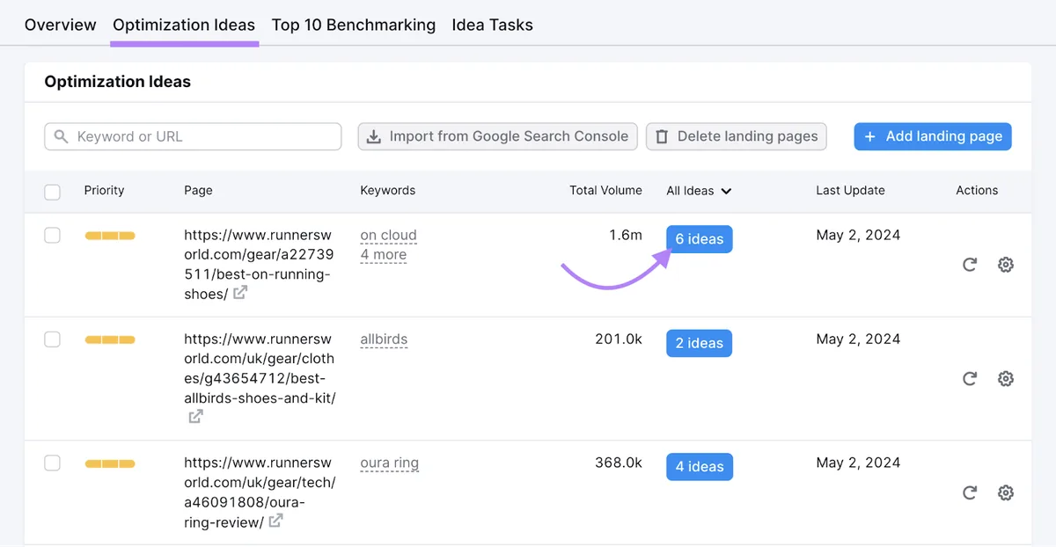
Task: Click the 1.6m total volume value
Action: click(x=626, y=235)
